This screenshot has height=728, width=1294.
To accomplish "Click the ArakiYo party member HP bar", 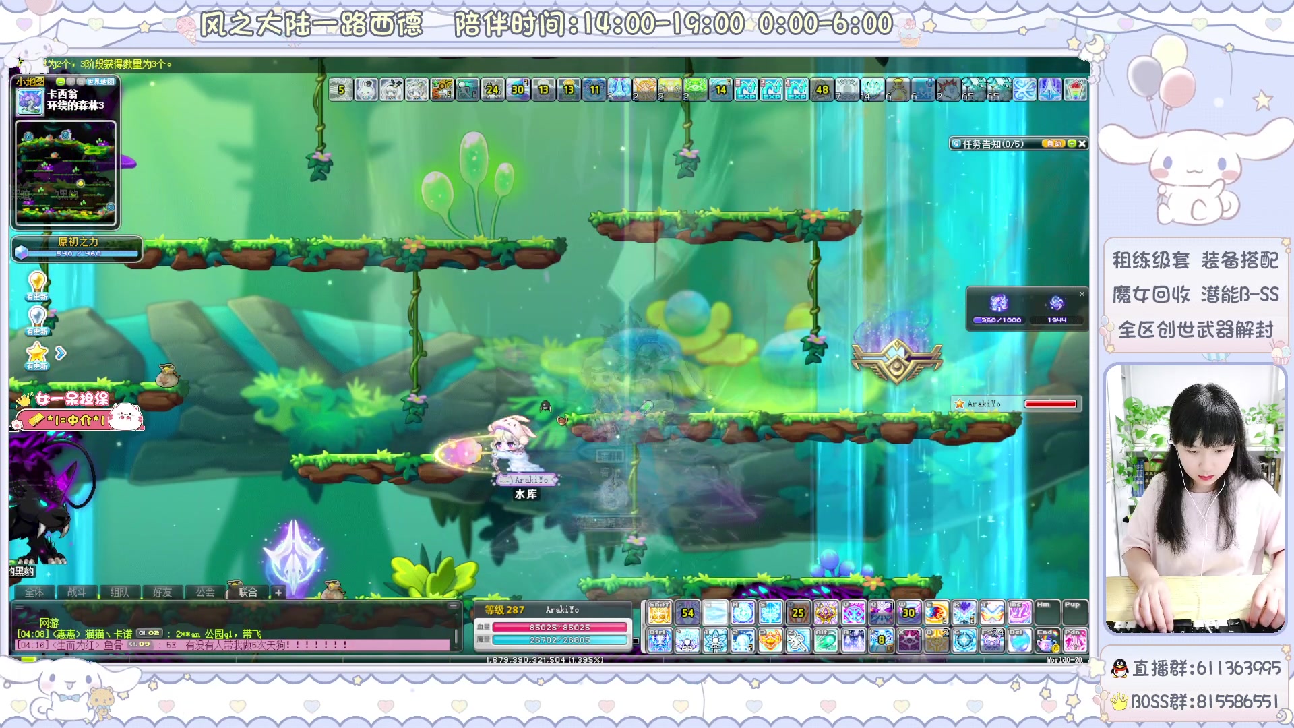I will point(1050,404).
